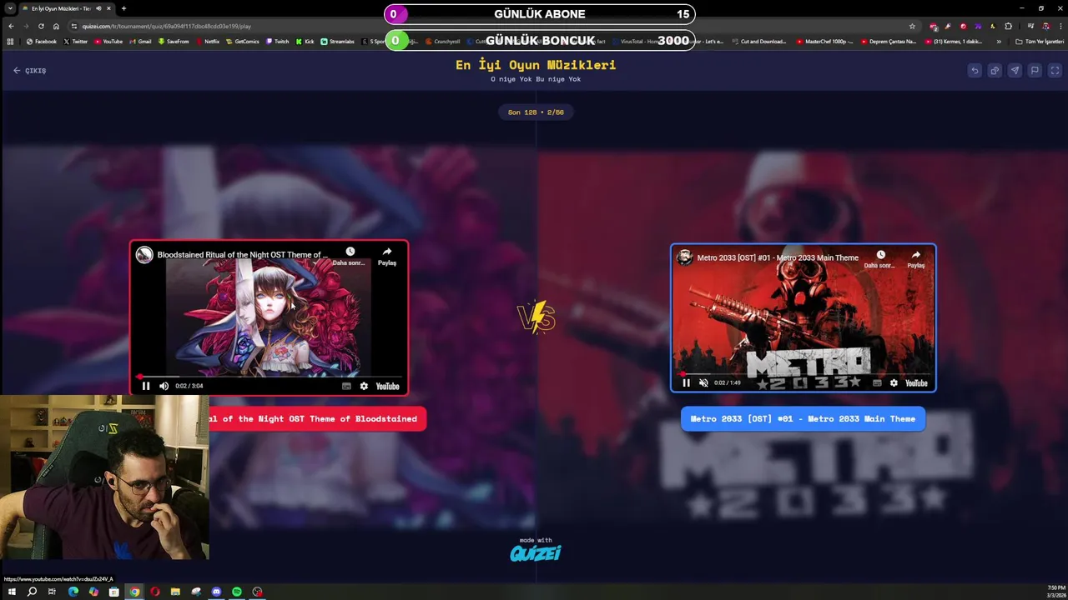Click the copy link icon in quiz toolbar
This screenshot has width=1068, height=600.
point(995,71)
